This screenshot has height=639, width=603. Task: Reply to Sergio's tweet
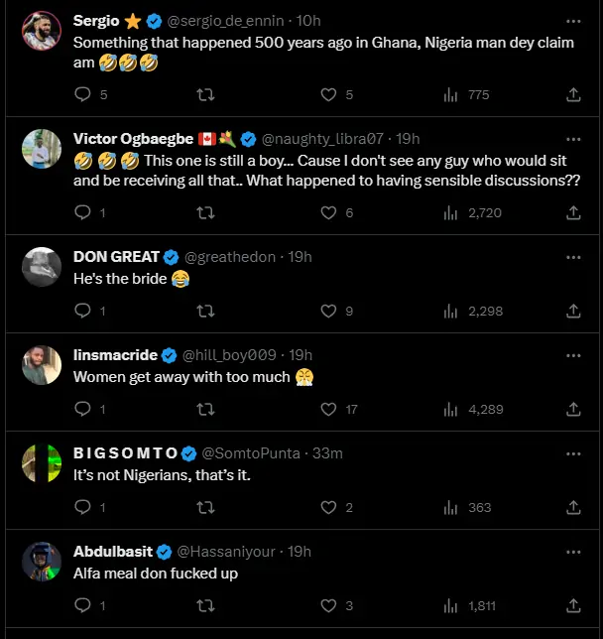point(82,95)
